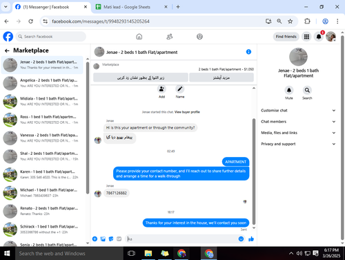345x260 pixels.
Task: Open the Chrome tab search dropdown arrow
Action: coord(6,7)
